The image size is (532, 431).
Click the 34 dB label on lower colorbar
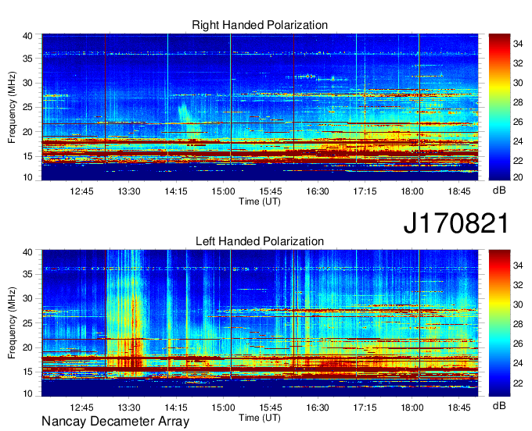518,265
